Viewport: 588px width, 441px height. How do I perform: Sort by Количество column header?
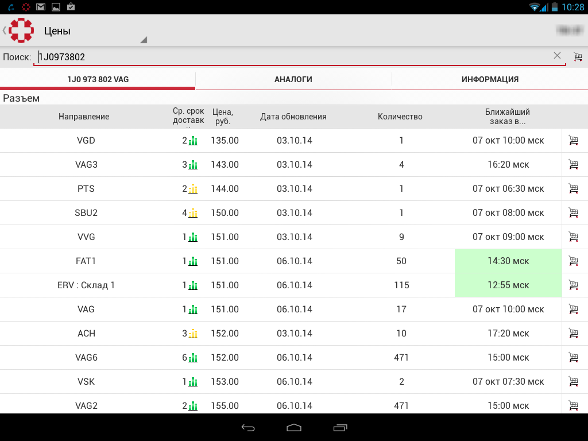coord(400,117)
